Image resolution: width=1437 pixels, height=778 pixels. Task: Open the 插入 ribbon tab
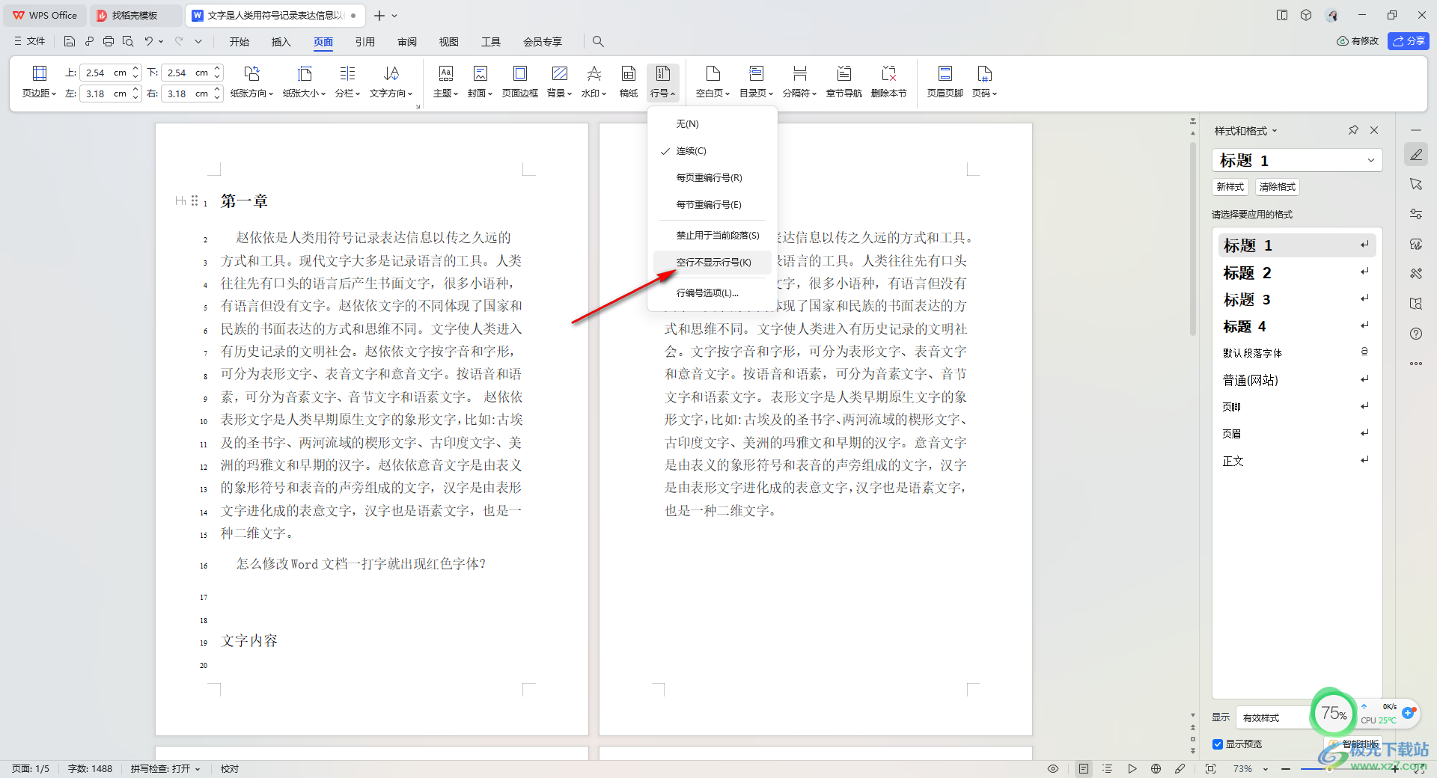click(281, 41)
